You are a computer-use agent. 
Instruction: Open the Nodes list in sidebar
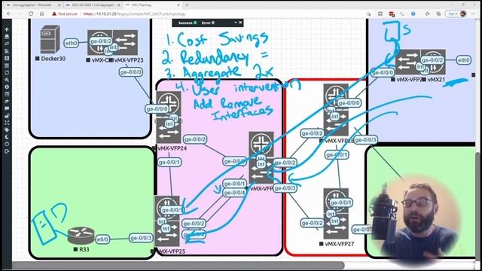click(7, 37)
